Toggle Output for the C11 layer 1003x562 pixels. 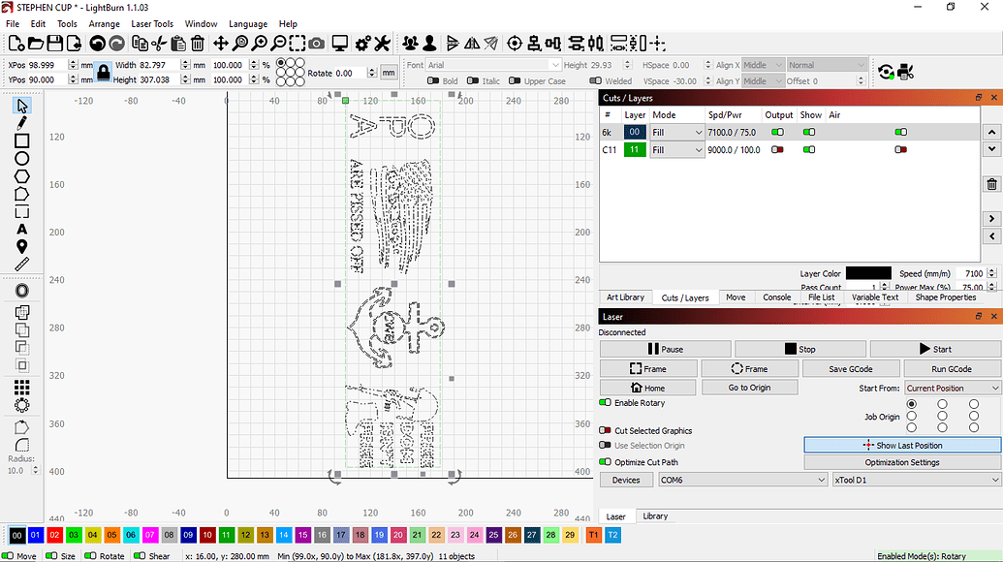pyautogui.click(x=776, y=148)
